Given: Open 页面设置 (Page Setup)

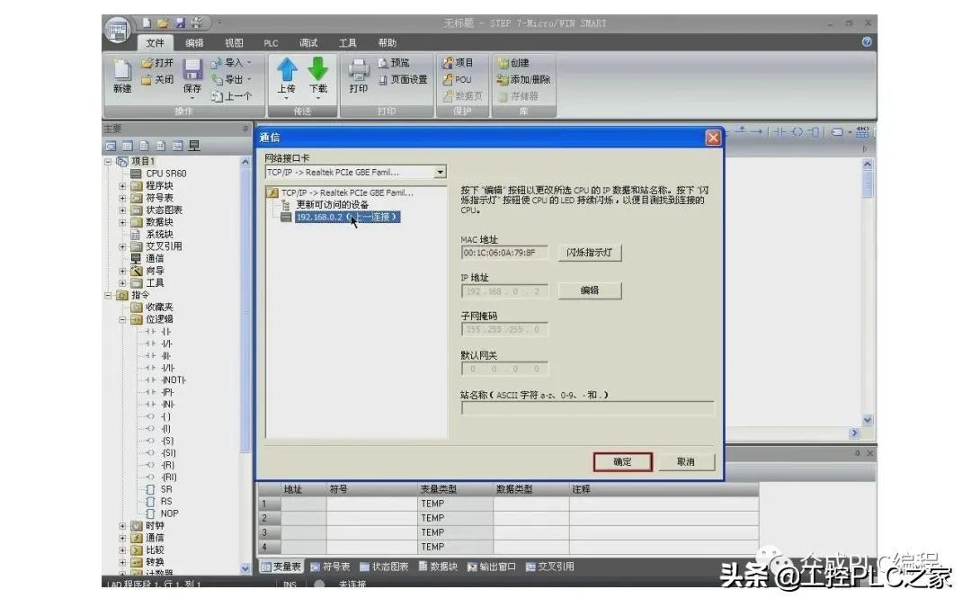Looking at the screenshot, I should (403, 79).
